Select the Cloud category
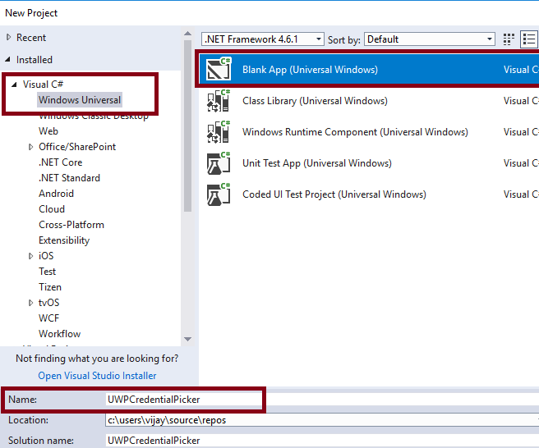 (52, 209)
